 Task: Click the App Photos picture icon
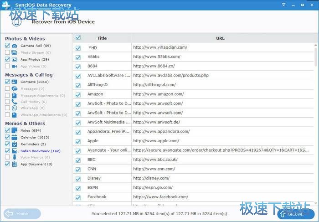[x=14, y=59]
